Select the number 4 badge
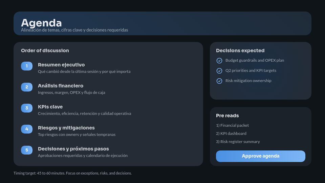Image resolution: width=325 pixels, height=183 pixels. 27,129
